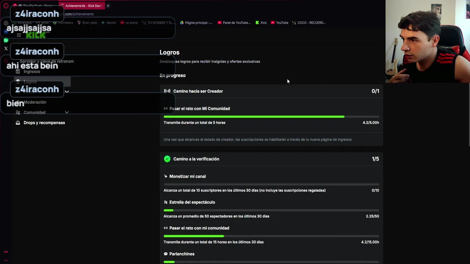The image size is (470, 264).
Task: Click the Opera browser menu icon
Action: (6, 6)
